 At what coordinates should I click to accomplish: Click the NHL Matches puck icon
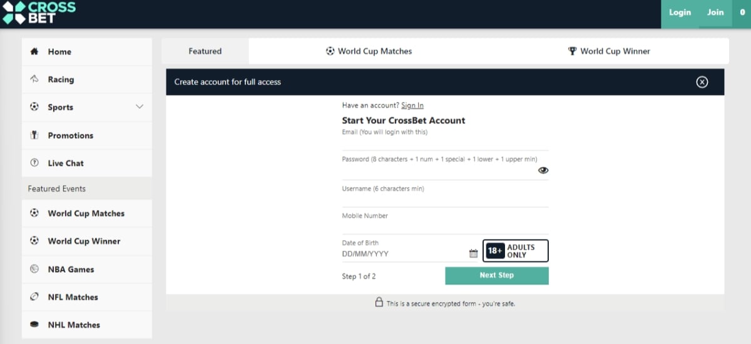34,325
